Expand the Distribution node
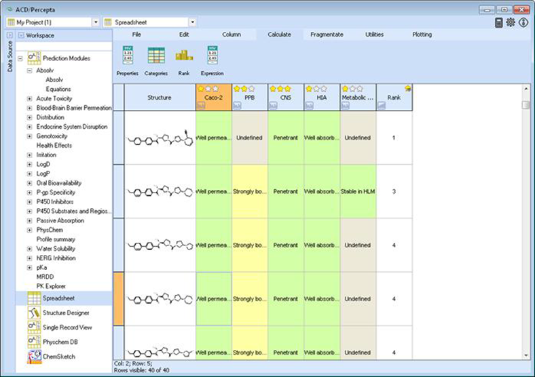The width and height of the screenshot is (535, 377). (29, 117)
